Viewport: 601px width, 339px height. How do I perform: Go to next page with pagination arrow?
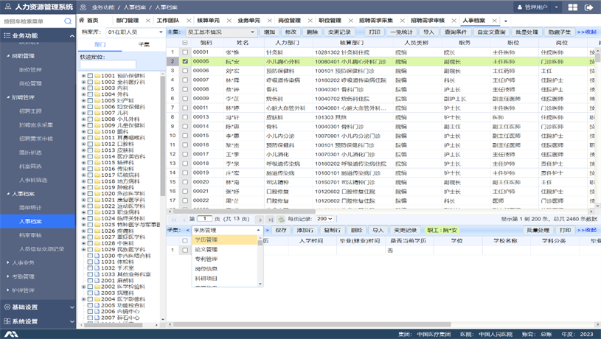coord(260,220)
